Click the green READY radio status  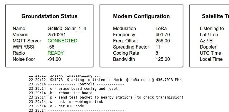click(x=56, y=53)
